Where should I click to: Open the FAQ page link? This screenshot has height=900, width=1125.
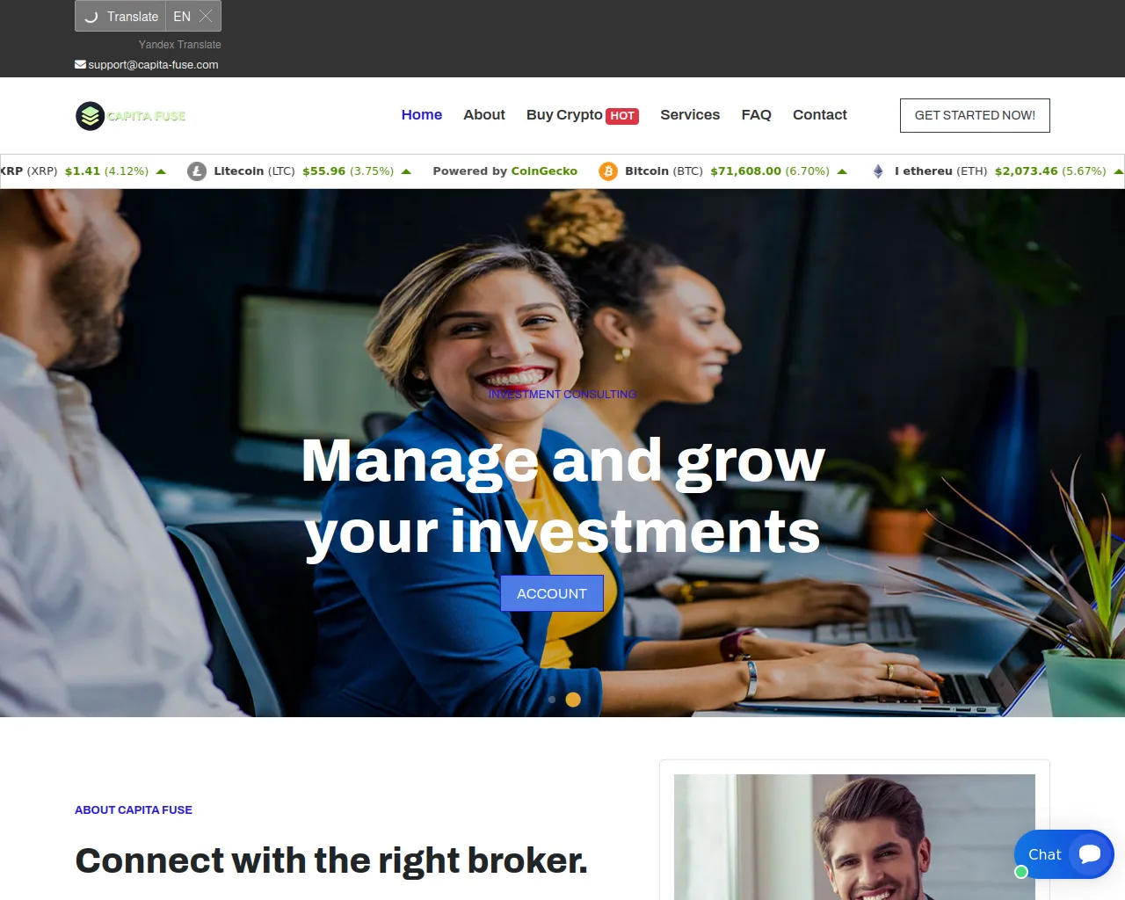pos(757,115)
